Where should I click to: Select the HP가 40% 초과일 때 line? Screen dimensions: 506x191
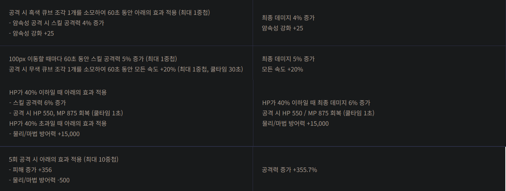(58, 124)
